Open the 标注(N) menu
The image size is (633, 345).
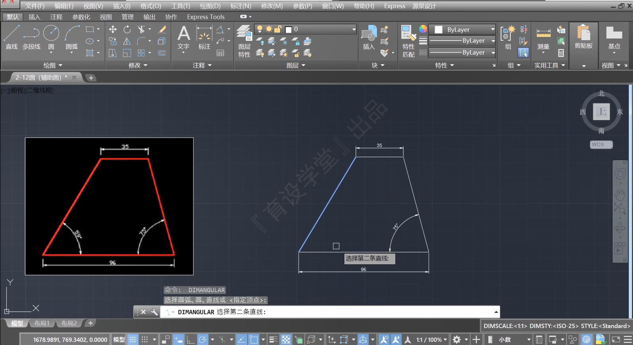(241, 6)
